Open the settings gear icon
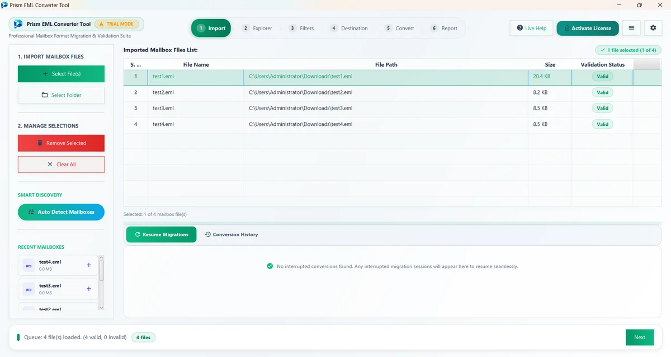The image size is (671, 357). pos(653,28)
